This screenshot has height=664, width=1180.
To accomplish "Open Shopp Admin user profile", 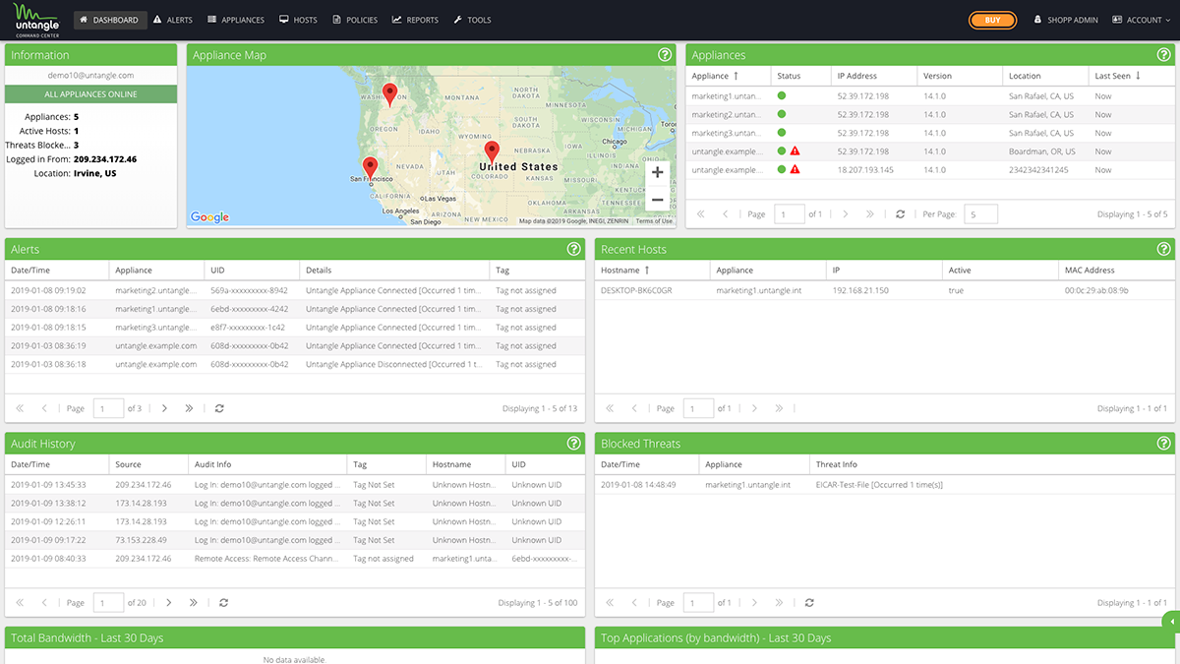I will (1066, 20).
